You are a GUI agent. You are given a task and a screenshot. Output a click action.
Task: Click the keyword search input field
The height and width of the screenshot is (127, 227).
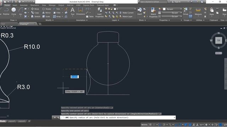click(154, 2)
